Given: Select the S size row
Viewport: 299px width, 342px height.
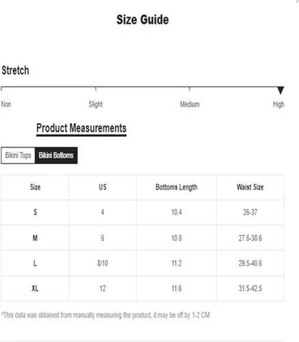Looking at the screenshot, I should point(143,213).
